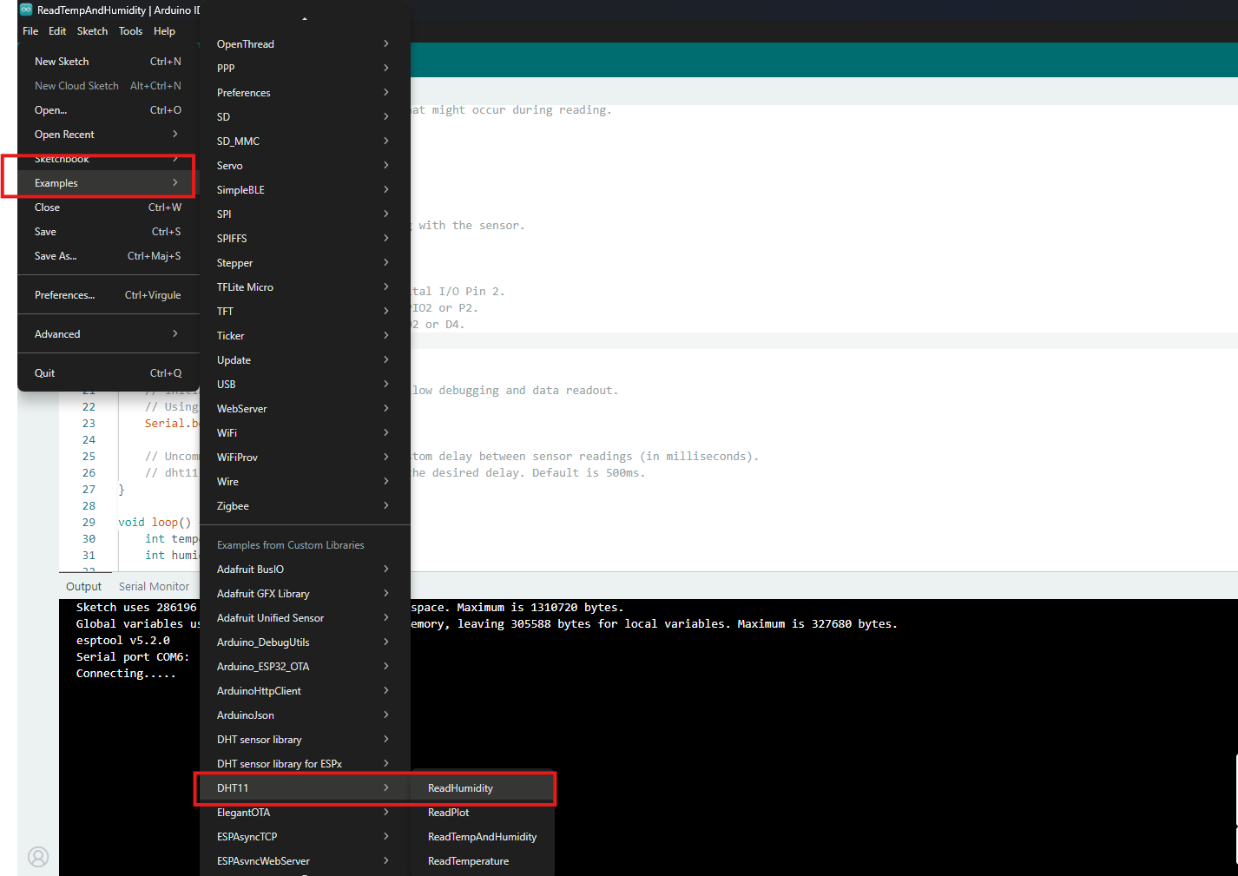Open the Adafruit Unified Sensor examples
Viewport: 1238px width, 876px height.
[x=305, y=618]
